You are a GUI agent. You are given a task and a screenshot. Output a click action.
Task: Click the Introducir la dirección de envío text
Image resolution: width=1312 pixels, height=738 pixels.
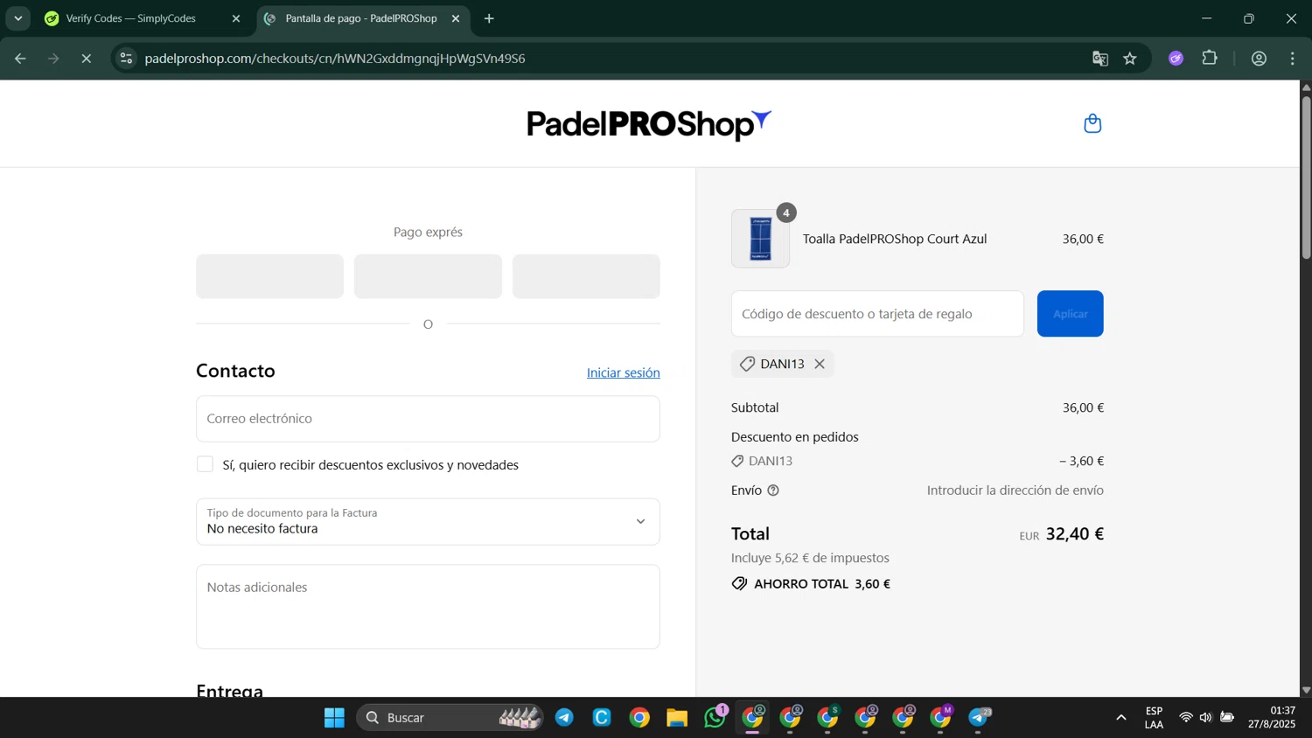tap(1015, 491)
